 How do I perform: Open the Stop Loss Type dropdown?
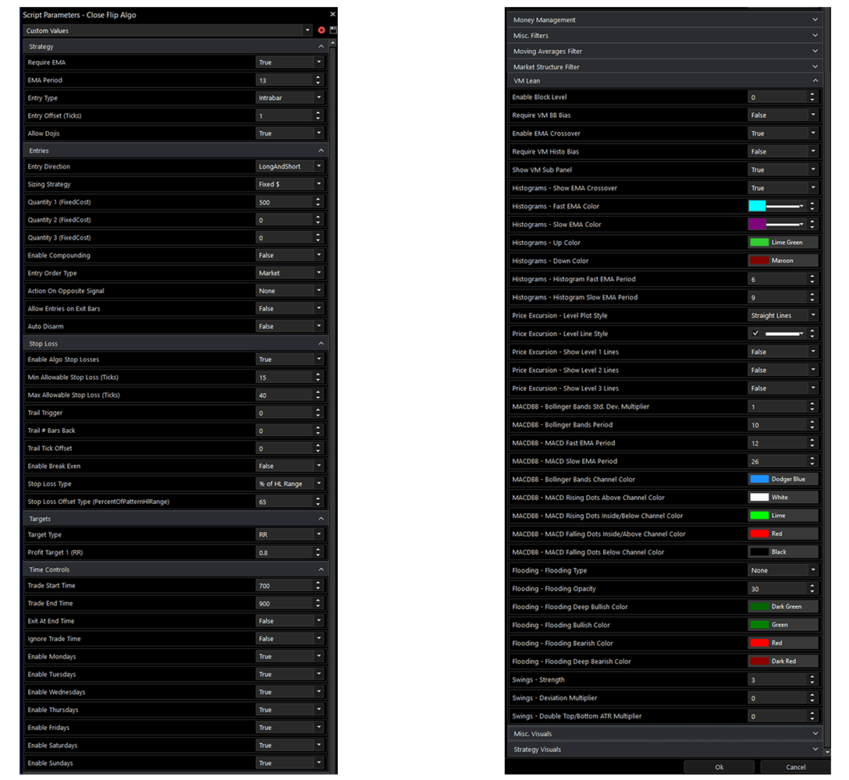click(x=290, y=484)
